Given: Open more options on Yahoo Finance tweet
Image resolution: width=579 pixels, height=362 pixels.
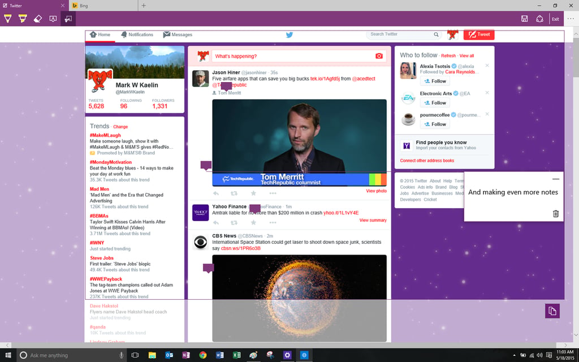Looking at the screenshot, I should point(273,222).
